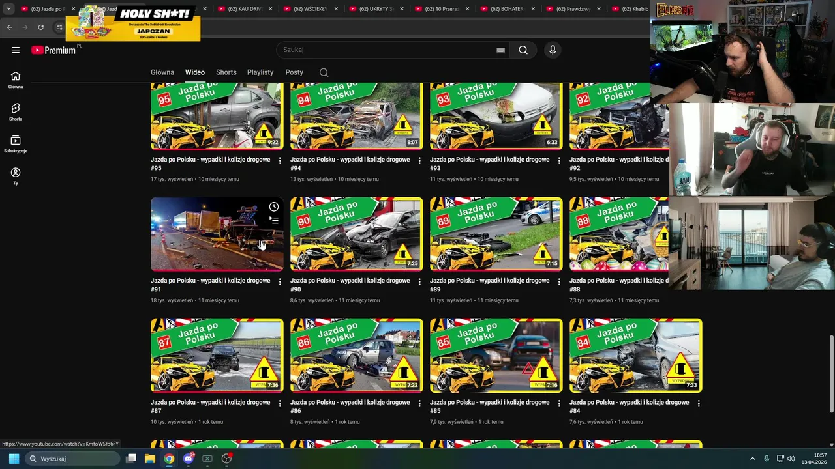Switch to the Główna channel tab
The height and width of the screenshot is (469, 835).
click(x=162, y=72)
